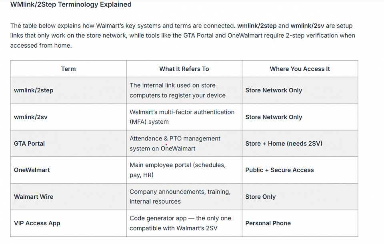Select the "OneWalmart" term cell
384x244 pixels.
tap(32, 170)
